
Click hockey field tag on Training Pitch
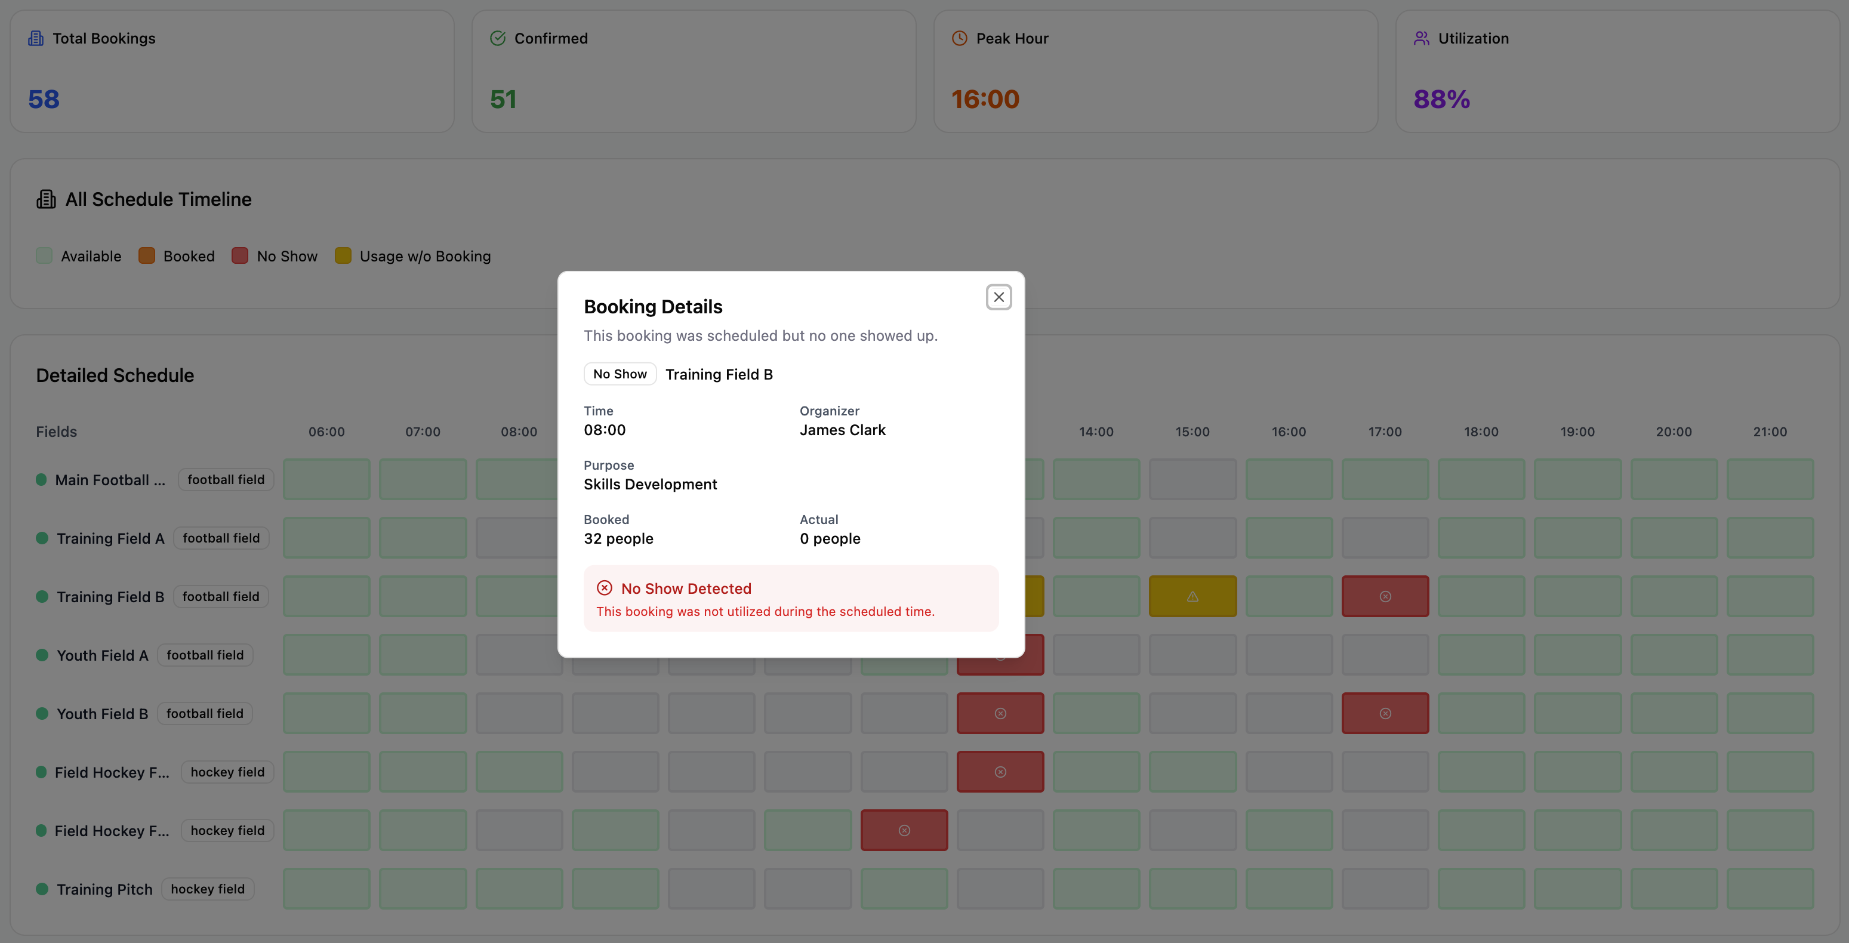coord(208,889)
